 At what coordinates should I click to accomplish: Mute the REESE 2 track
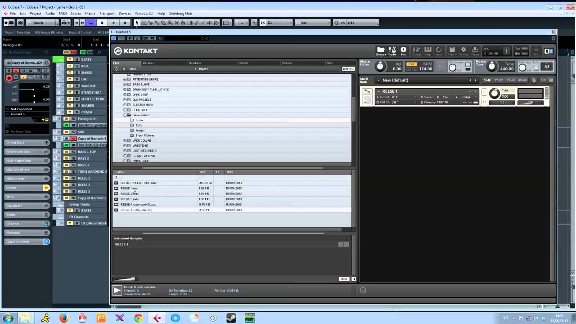pyautogui.click(x=66, y=184)
